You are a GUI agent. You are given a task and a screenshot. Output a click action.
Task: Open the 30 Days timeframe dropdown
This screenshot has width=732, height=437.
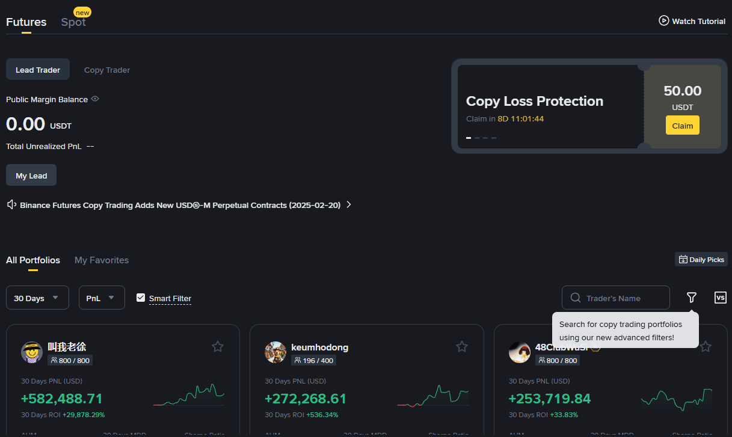[37, 298]
